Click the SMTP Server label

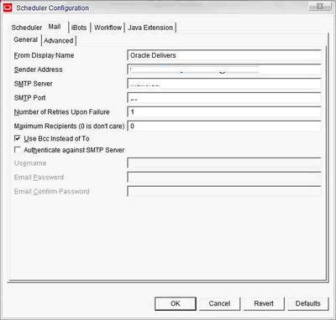(33, 84)
